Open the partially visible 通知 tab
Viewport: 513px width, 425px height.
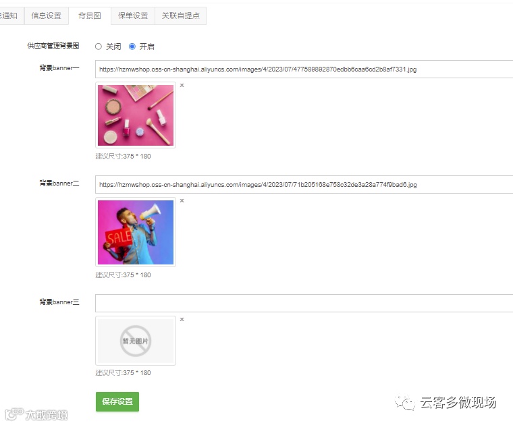tap(10, 16)
